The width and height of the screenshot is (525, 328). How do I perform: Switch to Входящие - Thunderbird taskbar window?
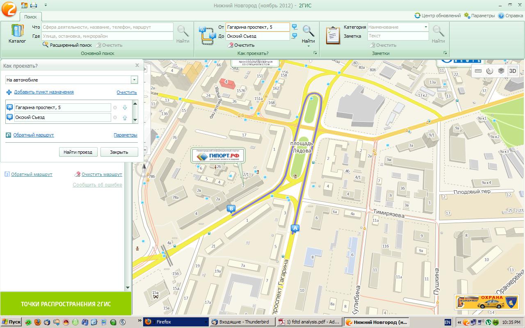point(242,322)
